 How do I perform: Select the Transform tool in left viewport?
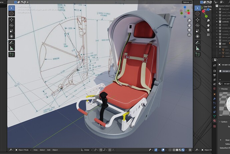click(12, 36)
